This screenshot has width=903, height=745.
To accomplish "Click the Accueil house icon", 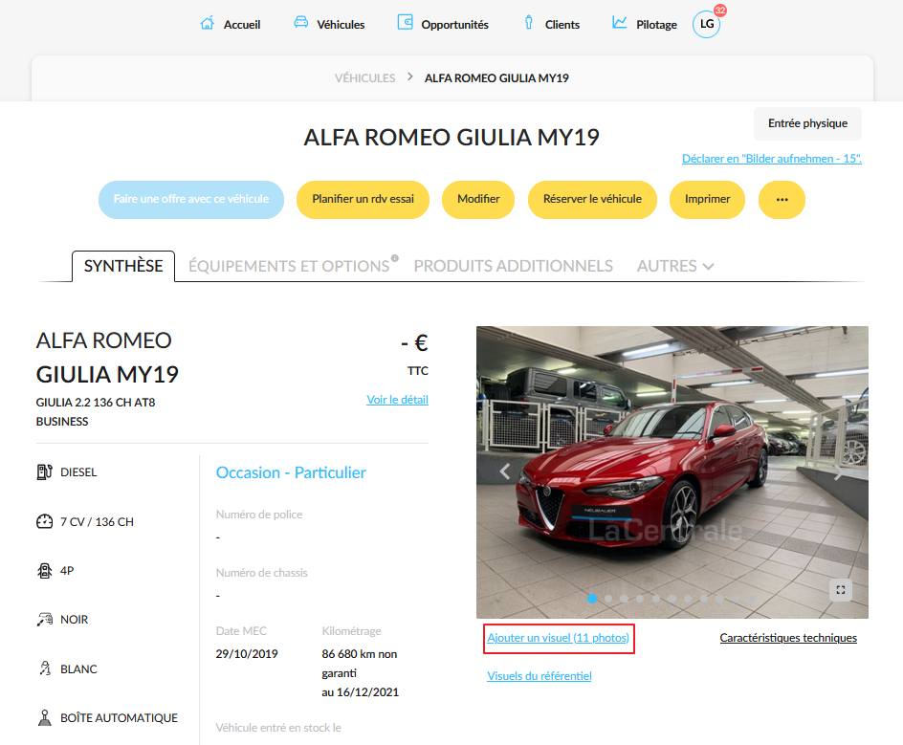I will pos(208,24).
